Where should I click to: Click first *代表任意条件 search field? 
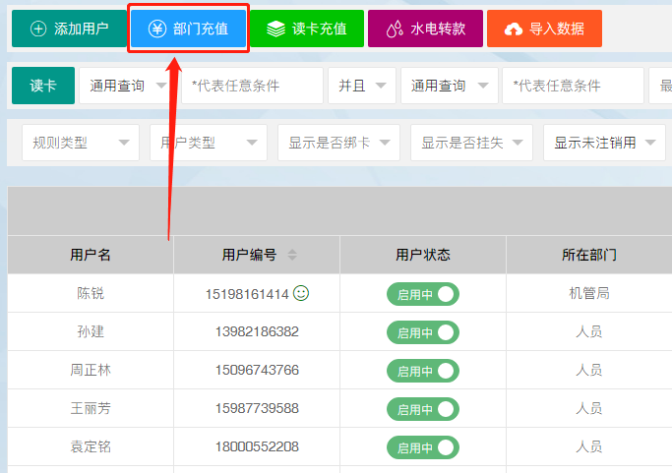point(252,86)
